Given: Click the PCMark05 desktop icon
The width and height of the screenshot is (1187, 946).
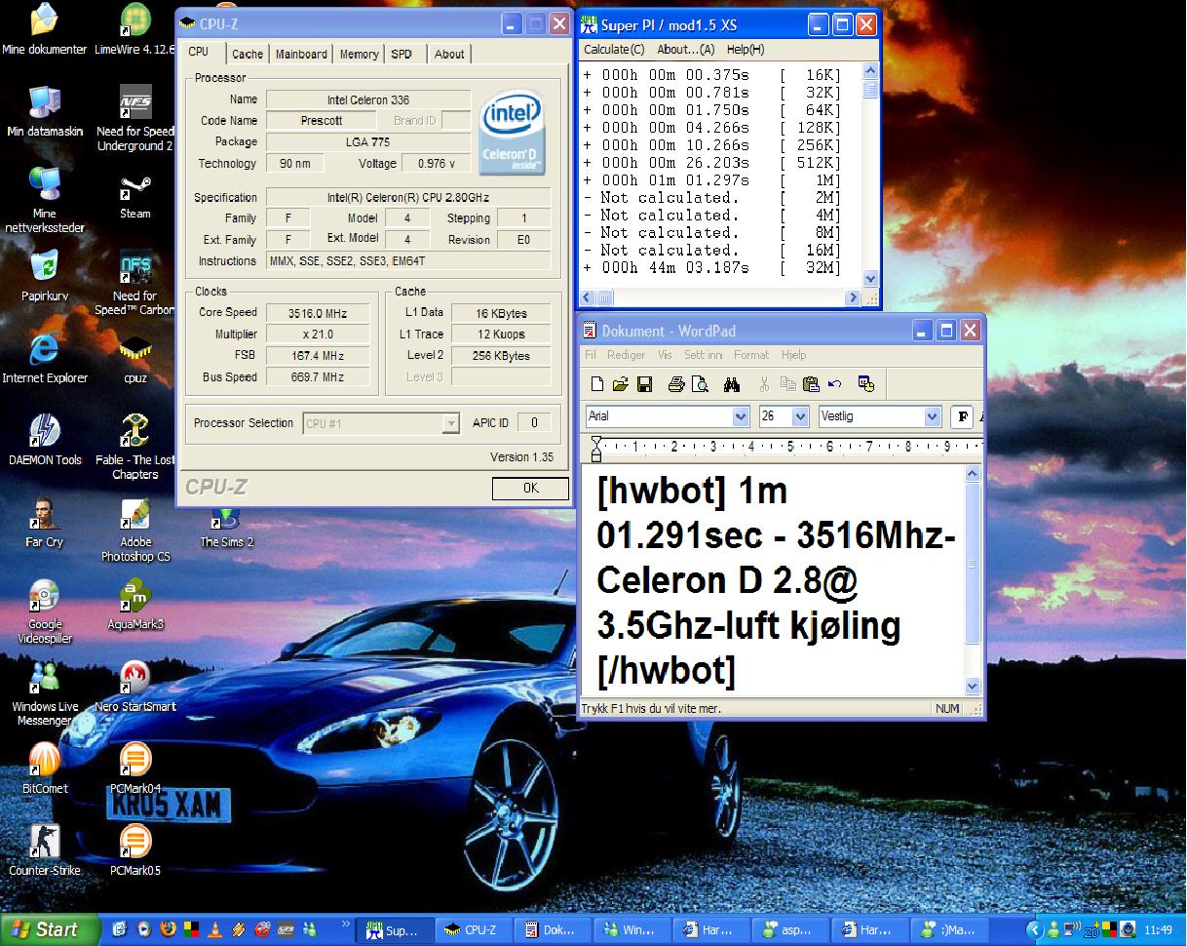Looking at the screenshot, I should (134, 849).
